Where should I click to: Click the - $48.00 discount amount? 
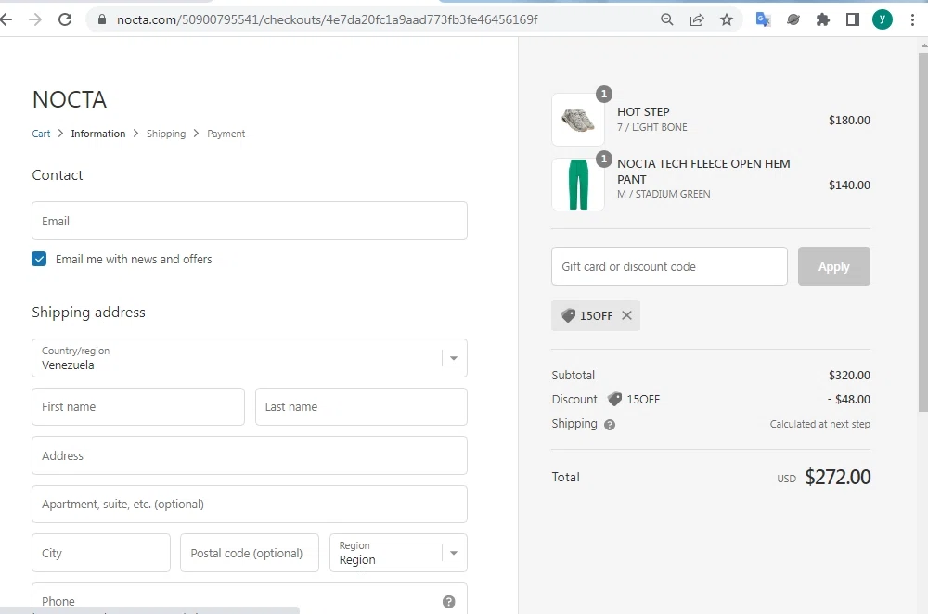pos(849,399)
